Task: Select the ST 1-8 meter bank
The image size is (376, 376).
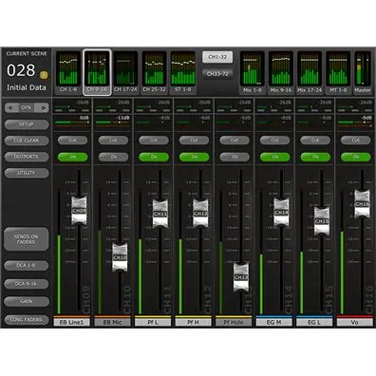Action: click(x=183, y=72)
